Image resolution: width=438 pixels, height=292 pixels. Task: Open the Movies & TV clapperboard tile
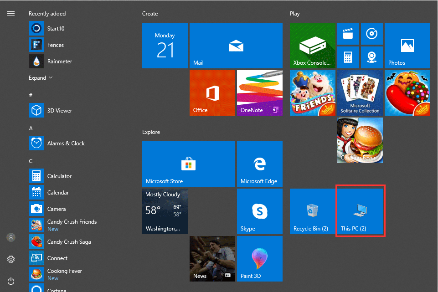(348, 34)
